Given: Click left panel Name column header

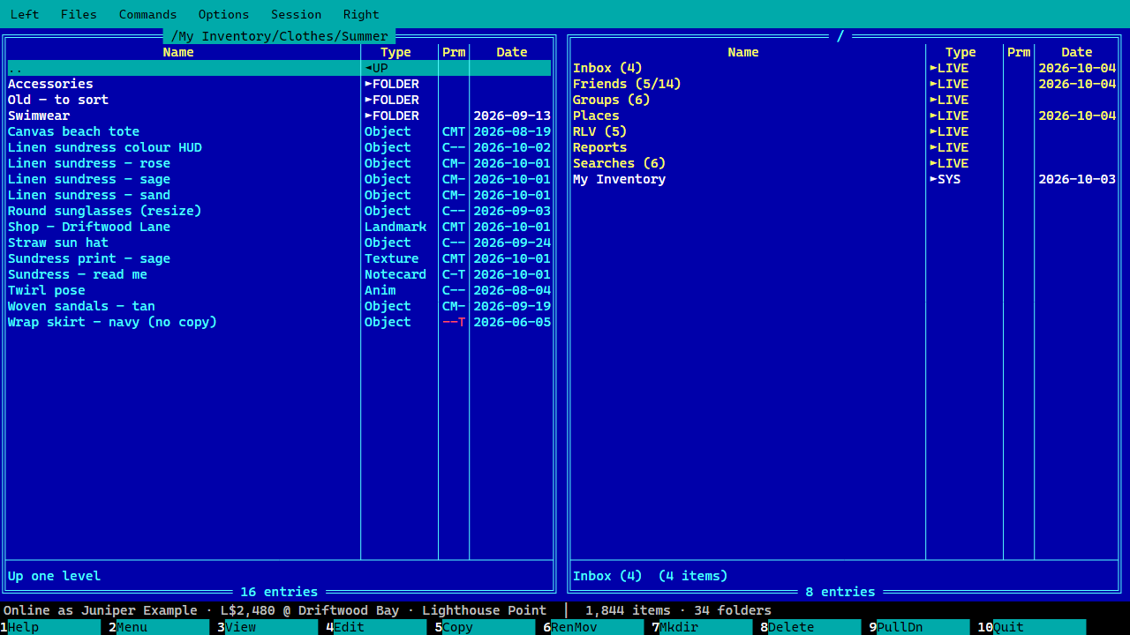Looking at the screenshot, I should coord(178,52).
